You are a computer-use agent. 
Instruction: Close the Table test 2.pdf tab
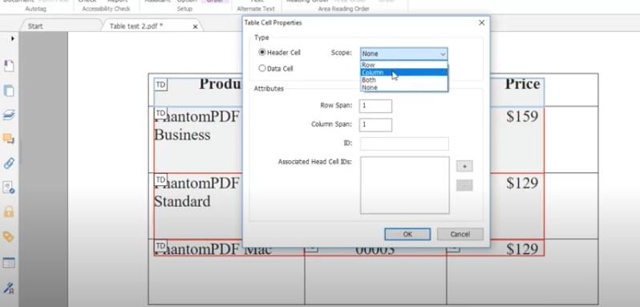(195, 26)
